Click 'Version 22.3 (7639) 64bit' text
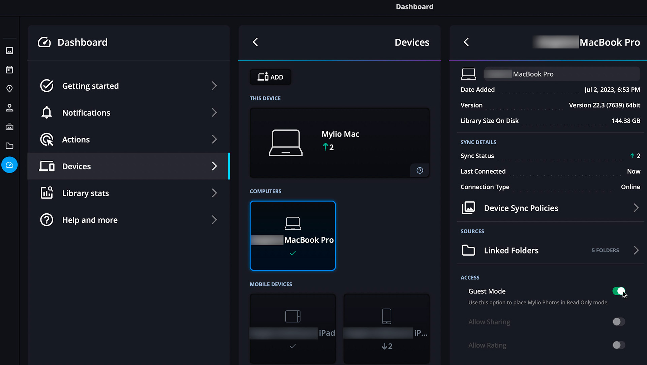The height and width of the screenshot is (365, 647). point(605,105)
